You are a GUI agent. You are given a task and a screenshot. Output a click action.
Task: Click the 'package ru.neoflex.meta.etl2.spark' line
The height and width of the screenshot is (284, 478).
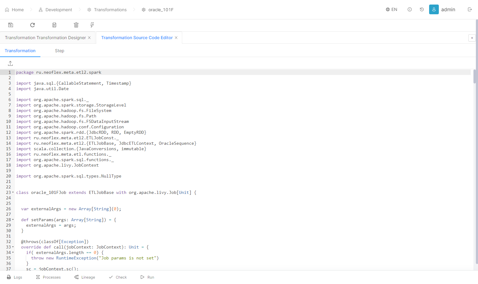click(x=59, y=72)
